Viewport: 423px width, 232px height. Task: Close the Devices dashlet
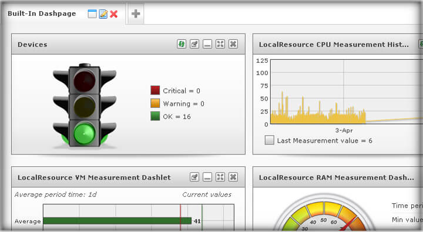pyautogui.click(x=233, y=44)
